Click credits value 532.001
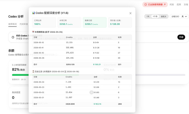This screenshot has width=189, height=114. pyautogui.click(x=70, y=48)
